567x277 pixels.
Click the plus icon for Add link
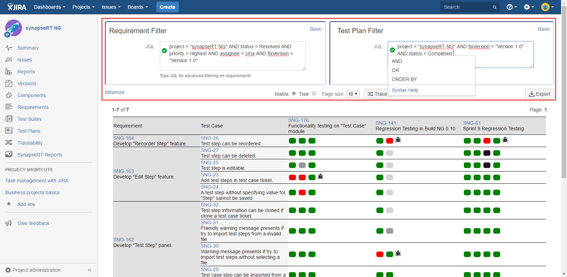pyautogui.click(x=9, y=204)
